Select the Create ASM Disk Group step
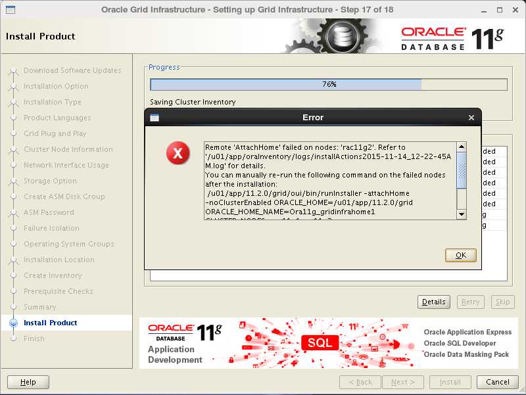The width and height of the screenshot is (526, 395). pos(64,197)
